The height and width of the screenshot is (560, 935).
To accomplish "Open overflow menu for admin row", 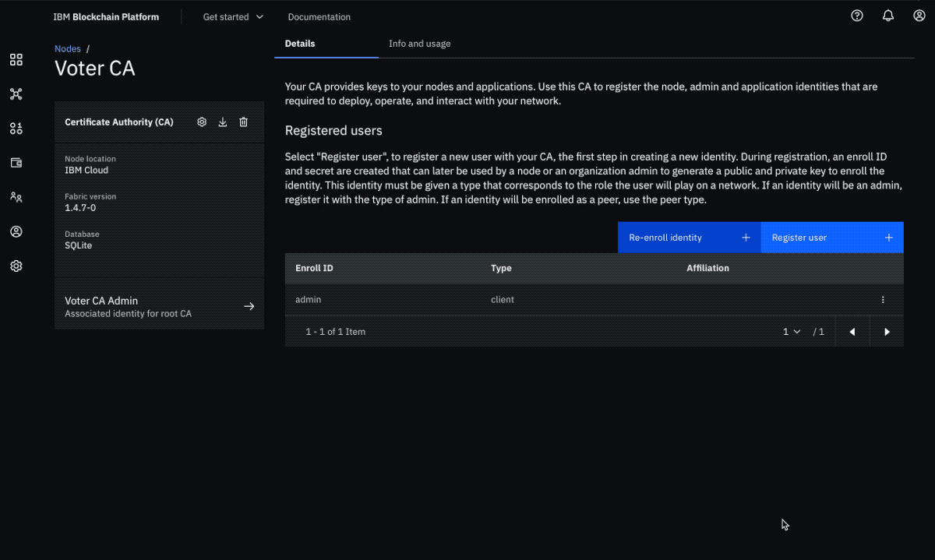I will click(883, 300).
